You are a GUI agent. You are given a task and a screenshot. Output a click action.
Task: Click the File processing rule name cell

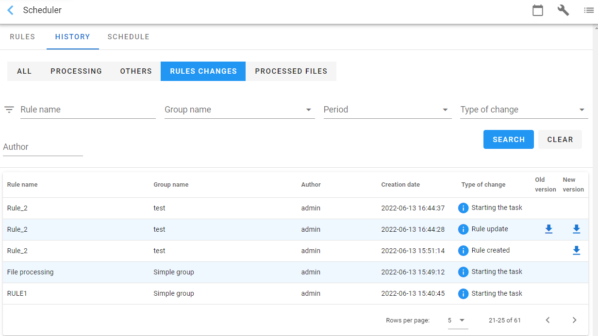point(30,272)
